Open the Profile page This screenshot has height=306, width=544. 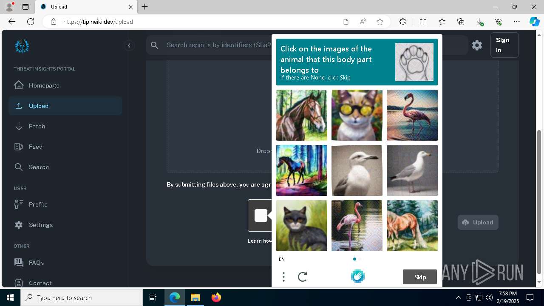pos(65,204)
